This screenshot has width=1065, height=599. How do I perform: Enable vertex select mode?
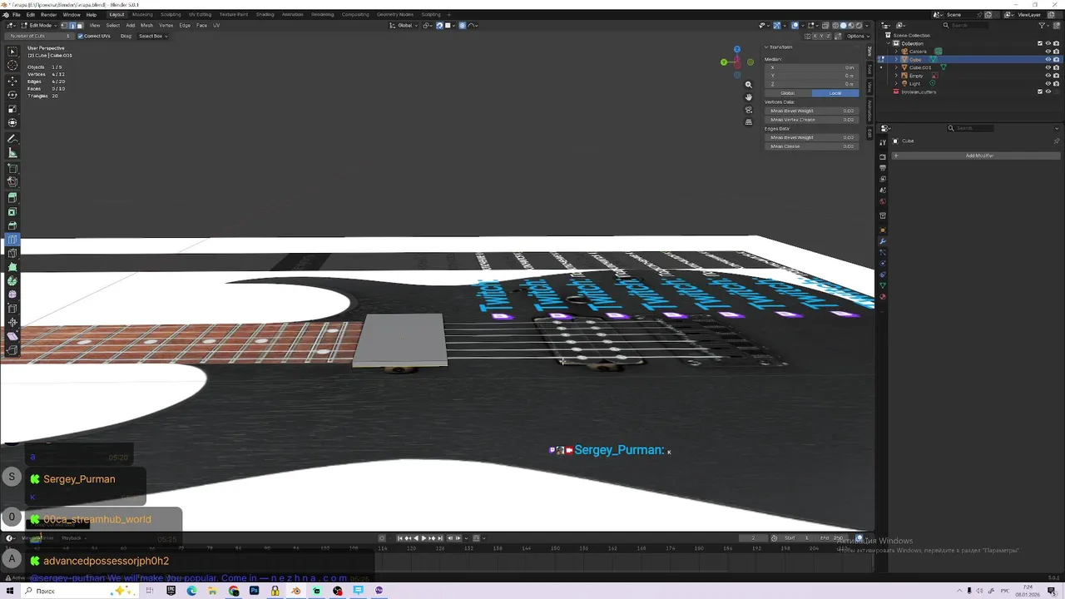(64, 25)
